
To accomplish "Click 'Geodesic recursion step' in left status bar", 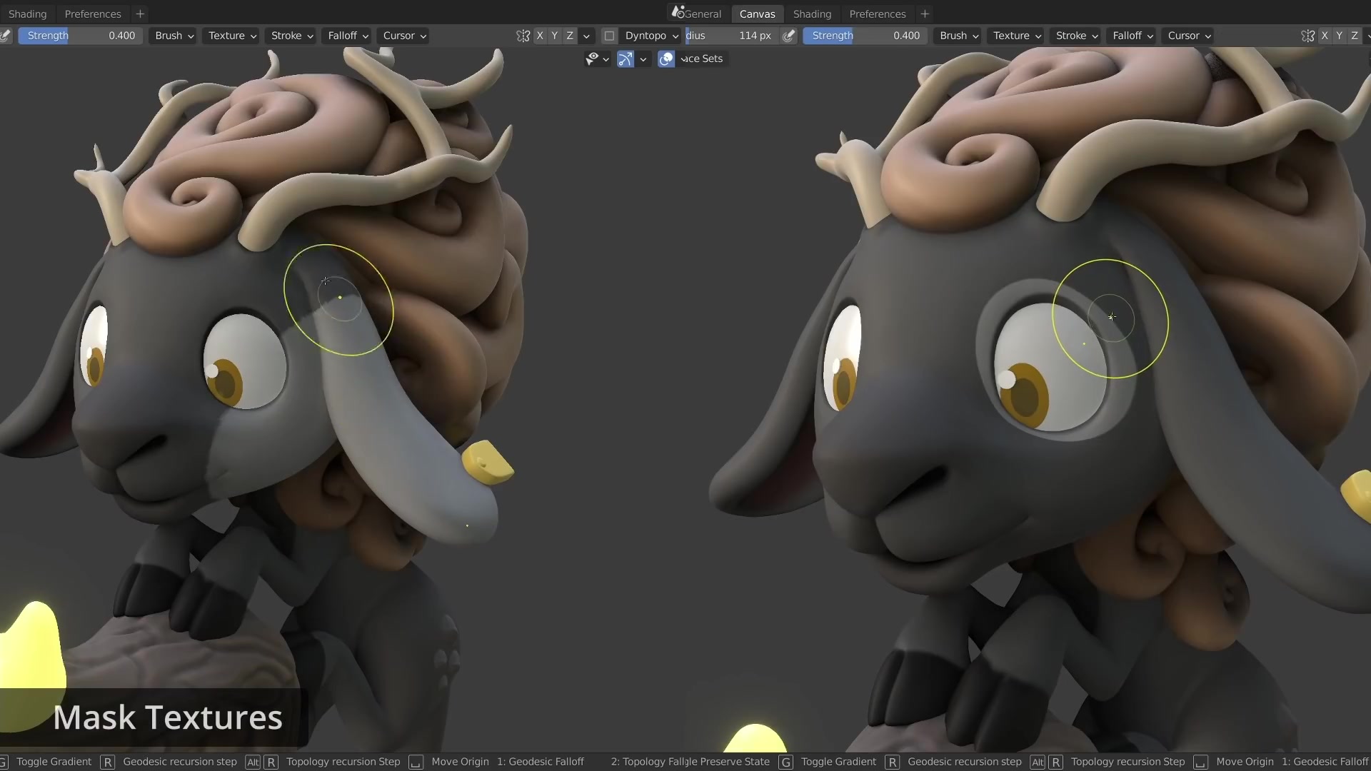I will coord(180,762).
